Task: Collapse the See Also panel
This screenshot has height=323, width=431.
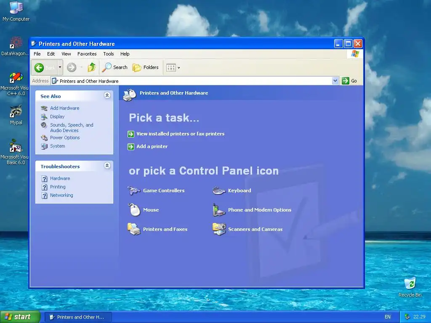Action: point(107,95)
